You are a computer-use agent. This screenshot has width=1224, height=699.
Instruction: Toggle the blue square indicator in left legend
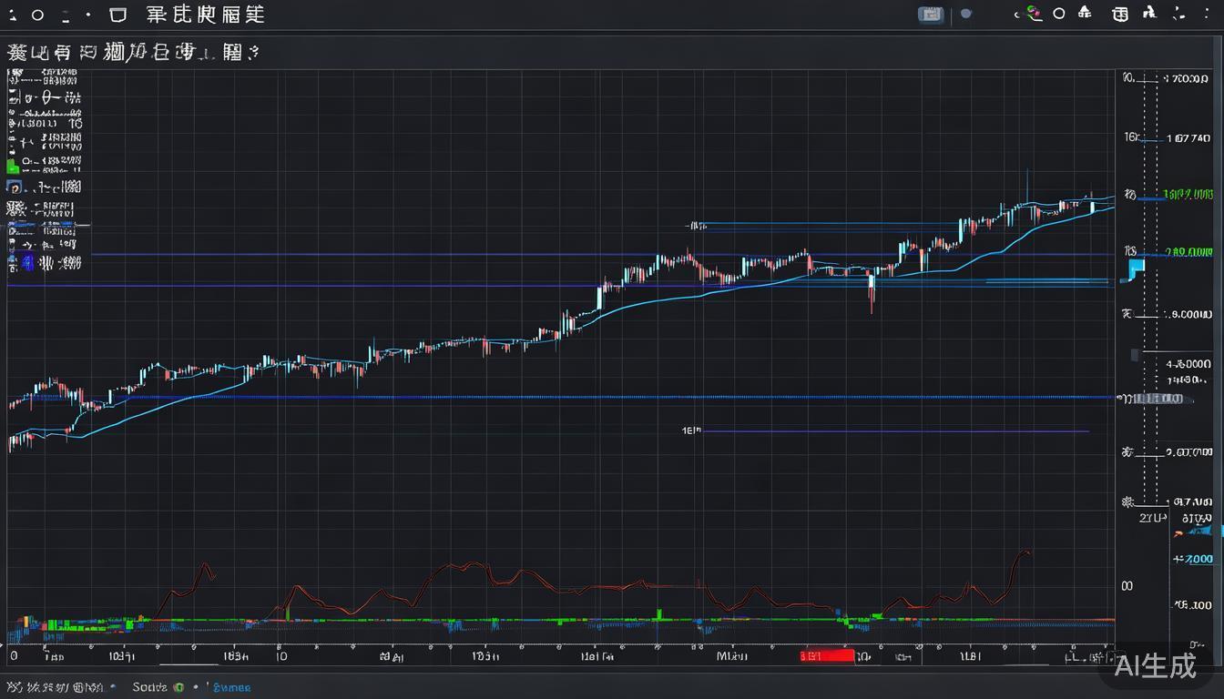27,263
